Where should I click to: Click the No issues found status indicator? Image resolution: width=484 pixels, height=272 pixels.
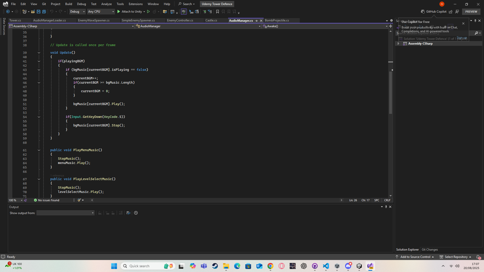coord(47,200)
